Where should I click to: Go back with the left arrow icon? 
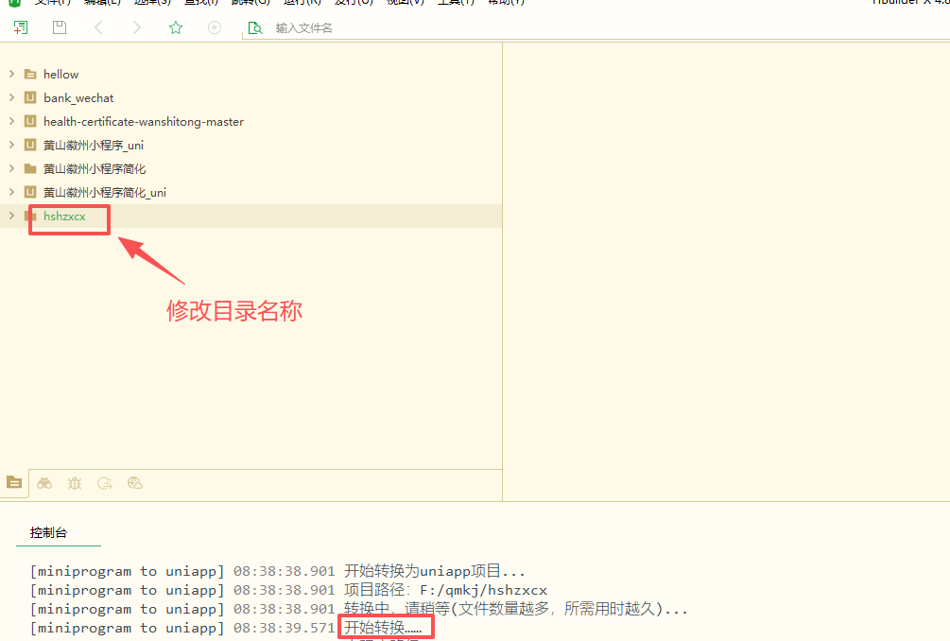(x=98, y=27)
